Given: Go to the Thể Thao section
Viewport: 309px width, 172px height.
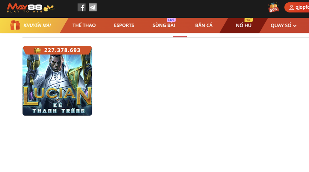Looking at the screenshot, I should [84, 26].
